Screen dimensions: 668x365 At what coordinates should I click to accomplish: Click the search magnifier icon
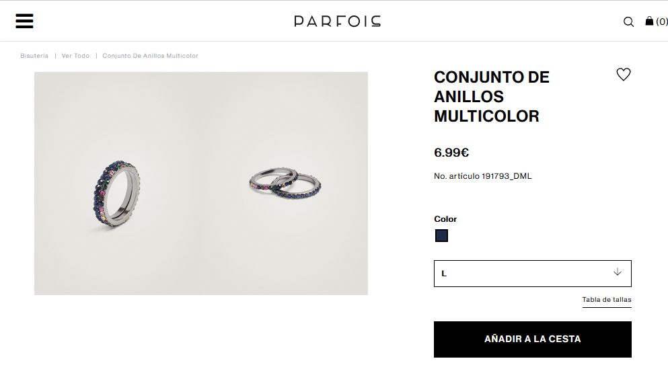click(x=628, y=22)
